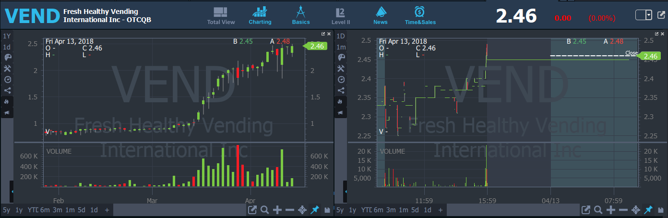Open palette colors icon in left chart

(7, 57)
